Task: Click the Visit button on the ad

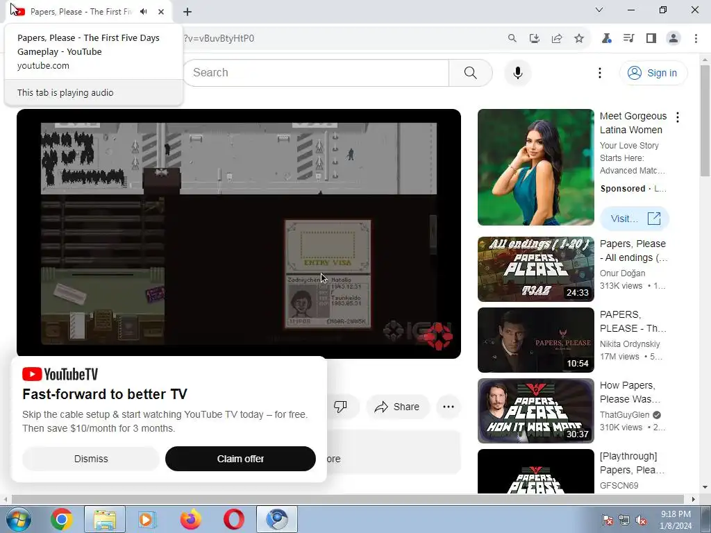Action: (635, 219)
